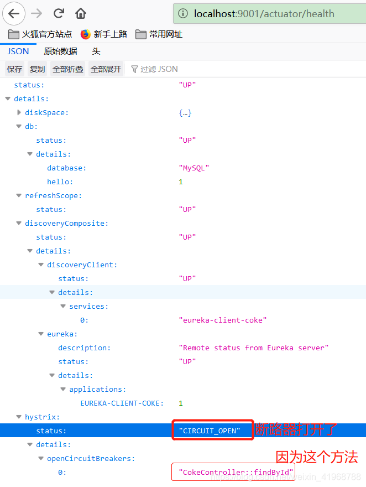366x487 pixels.
Task: Select the description key under eureka
Action: [85, 348]
